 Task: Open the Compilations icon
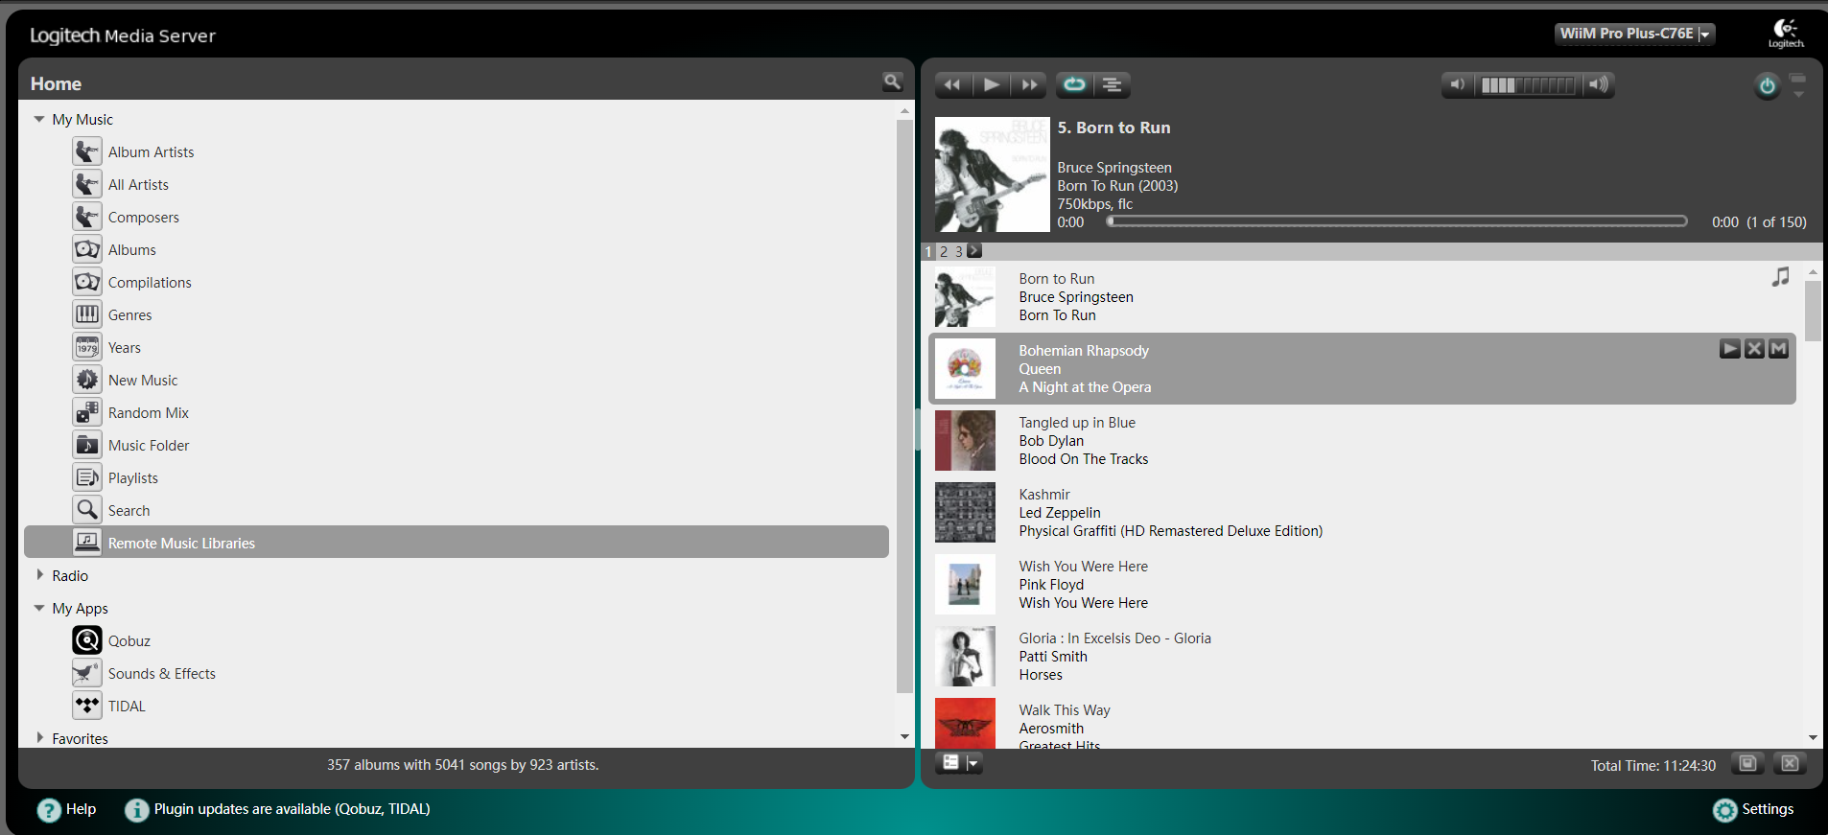pos(87,282)
